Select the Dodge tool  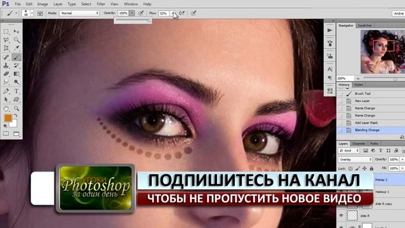[x=16, y=82]
